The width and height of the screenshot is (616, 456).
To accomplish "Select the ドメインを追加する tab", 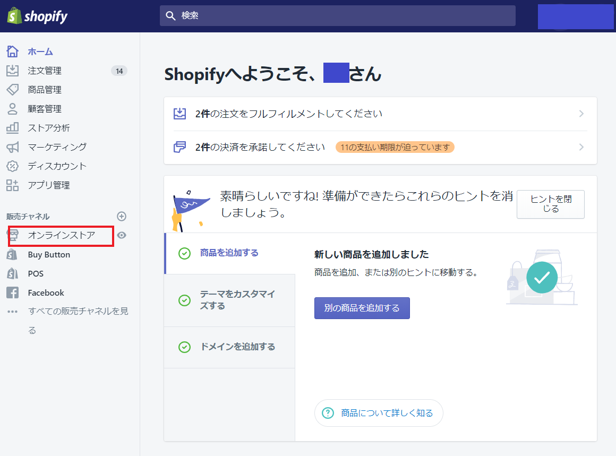I will [230, 347].
